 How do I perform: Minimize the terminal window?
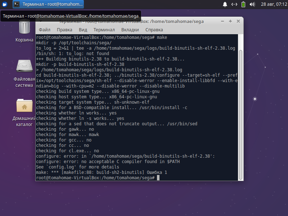(x=222, y=21)
